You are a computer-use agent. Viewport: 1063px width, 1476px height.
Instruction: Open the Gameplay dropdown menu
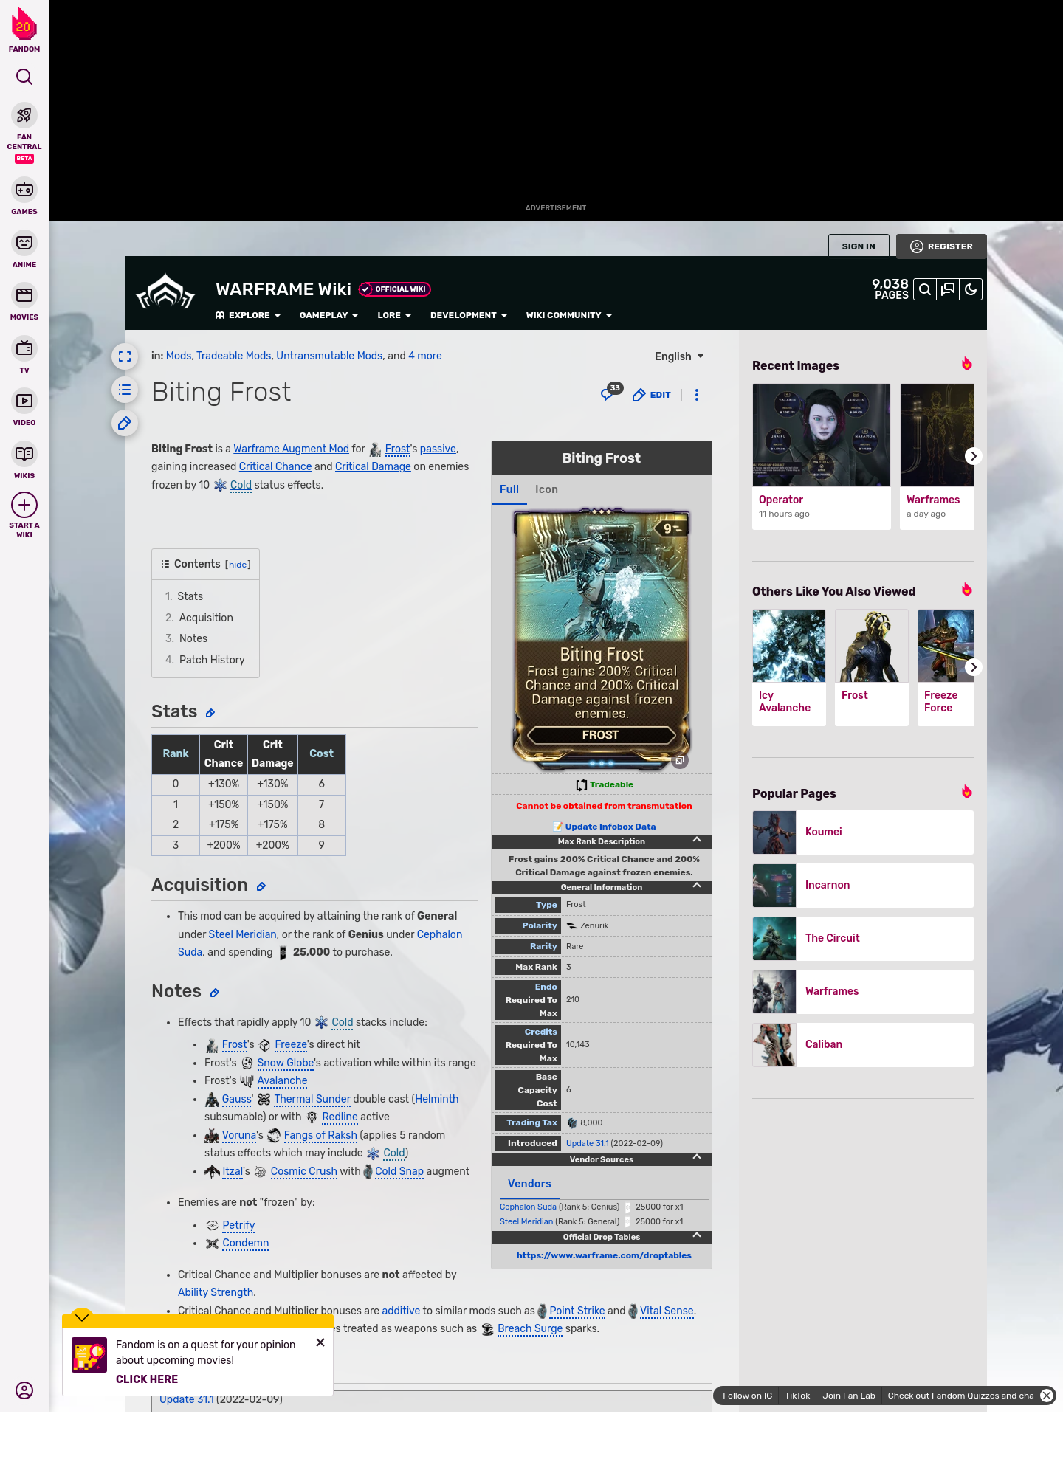point(328,315)
